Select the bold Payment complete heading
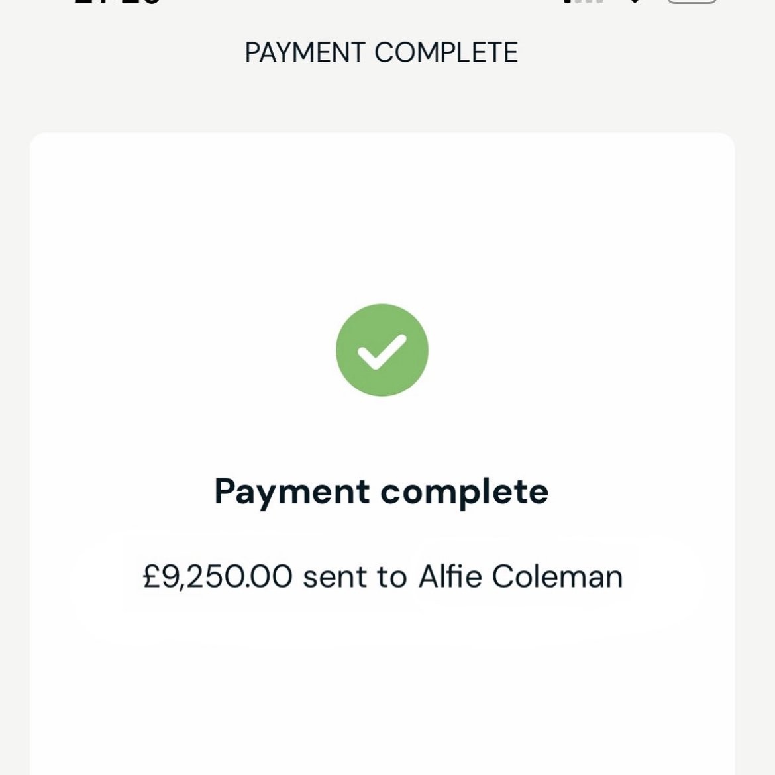 (381, 492)
